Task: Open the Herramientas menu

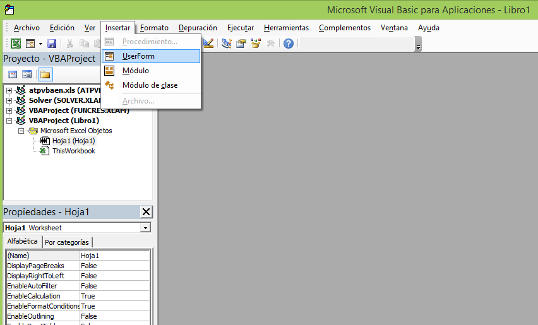Action: (x=287, y=28)
